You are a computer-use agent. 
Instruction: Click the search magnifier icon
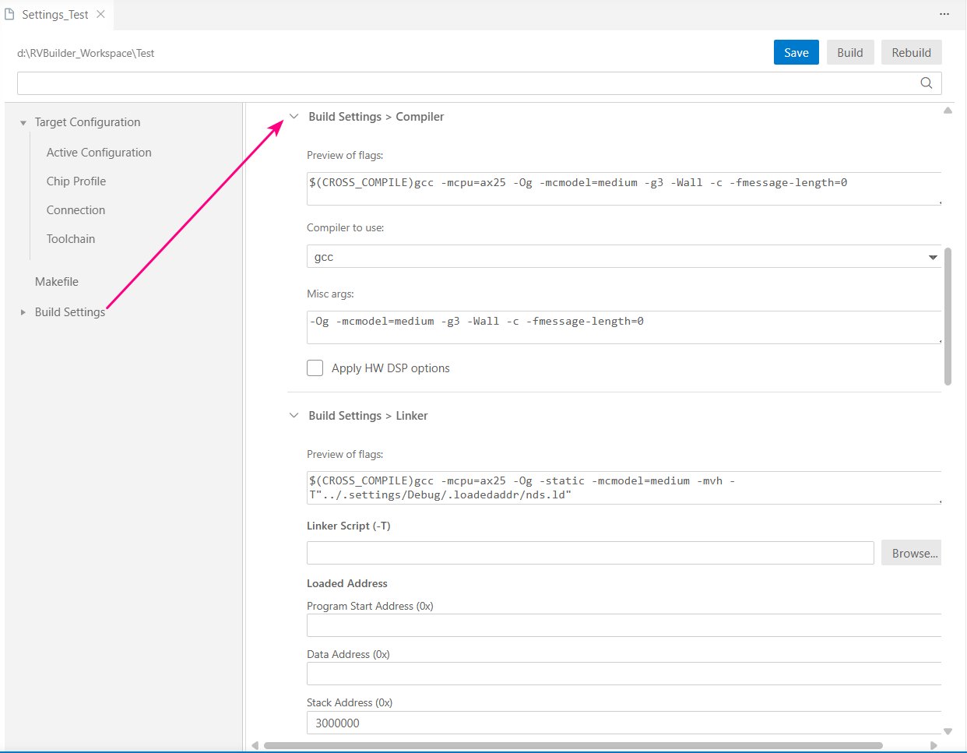tap(926, 83)
